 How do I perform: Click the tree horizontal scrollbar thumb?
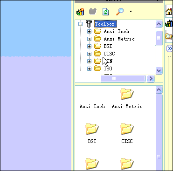point(123,79)
